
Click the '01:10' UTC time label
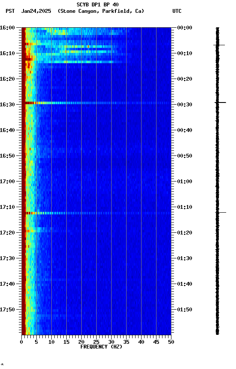(x=185, y=207)
